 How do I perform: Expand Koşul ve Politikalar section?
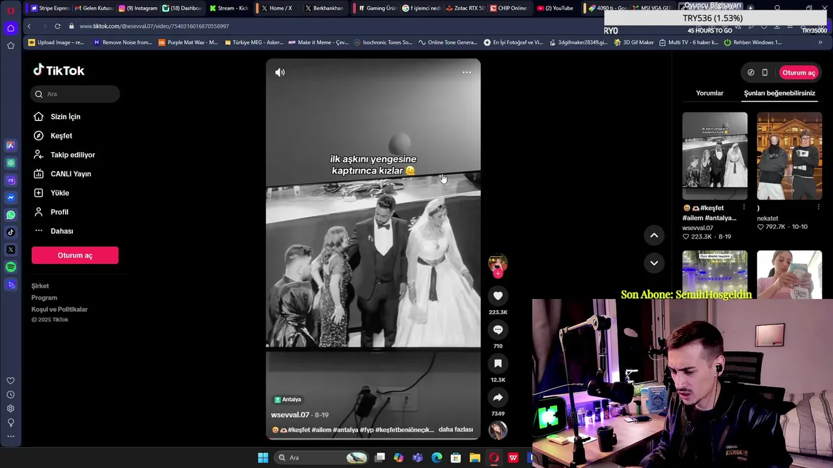(x=59, y=309)
